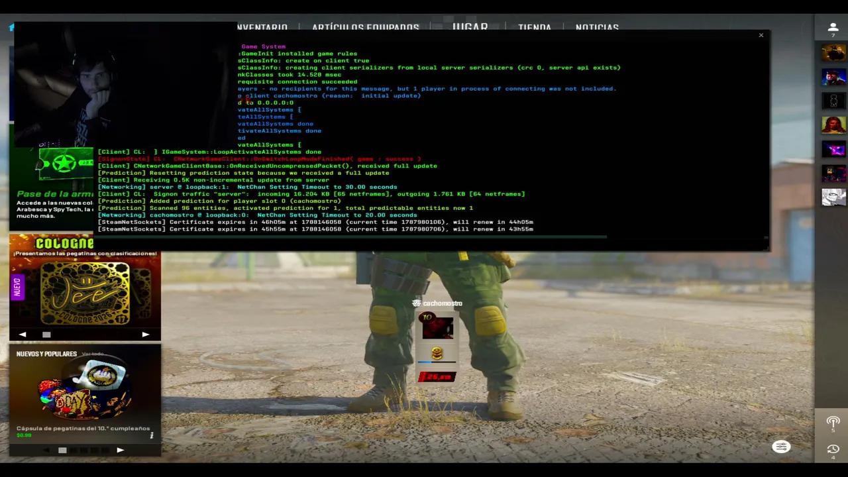Open the loadout sliders settings button
The height and width of the screenshot is (477, 848).
pyautogui.click(x=781, y=447)
